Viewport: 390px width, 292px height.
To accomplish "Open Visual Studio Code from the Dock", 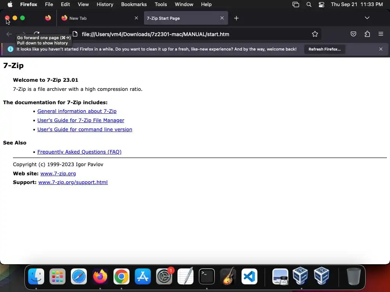I will pos(249,276).
